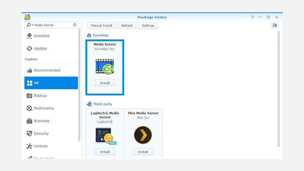Click the Synology Media Server package icon
This screenshot has height=171, width=304.
[x=105, y=67]
